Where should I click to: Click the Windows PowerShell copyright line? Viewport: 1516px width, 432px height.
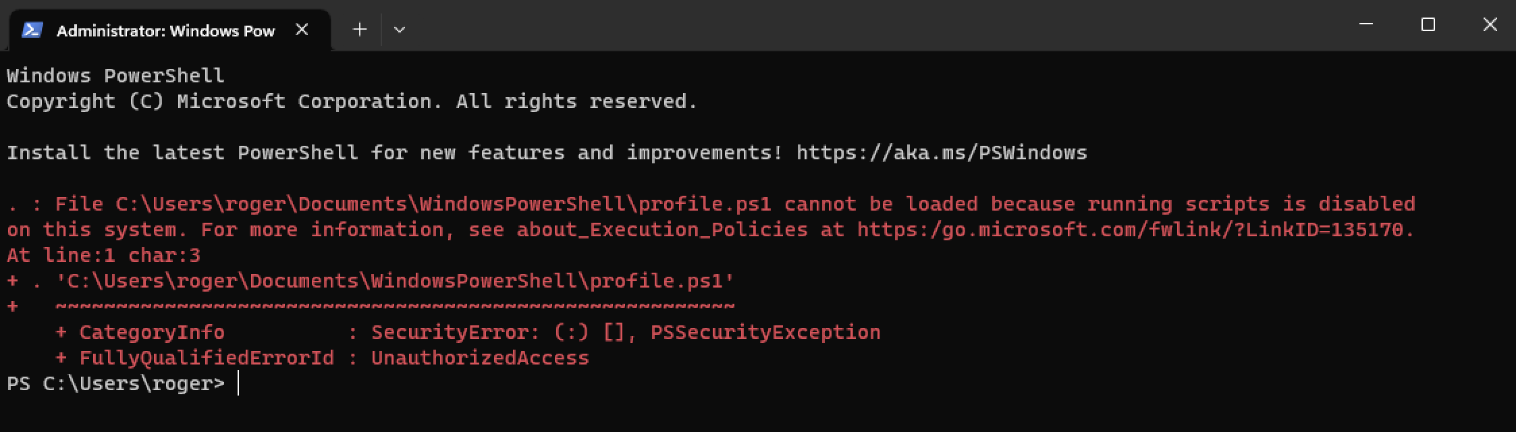pyautogui.click(x=351, y=101)
